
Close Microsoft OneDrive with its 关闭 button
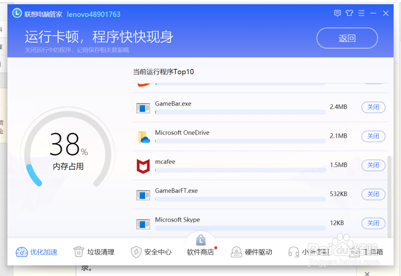tap(373, 136)
